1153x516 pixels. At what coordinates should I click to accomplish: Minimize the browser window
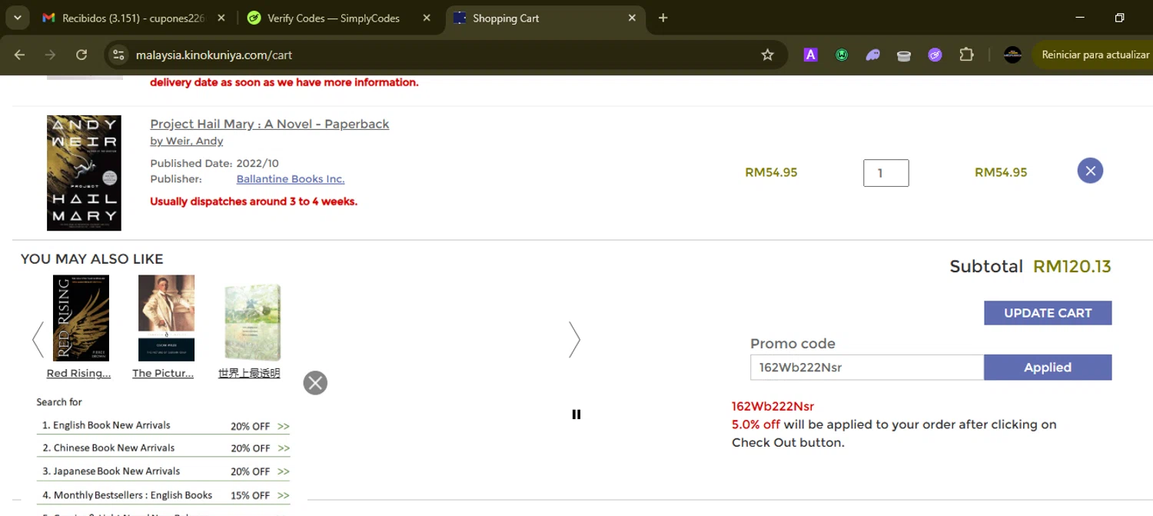(x=1080, y=18)
